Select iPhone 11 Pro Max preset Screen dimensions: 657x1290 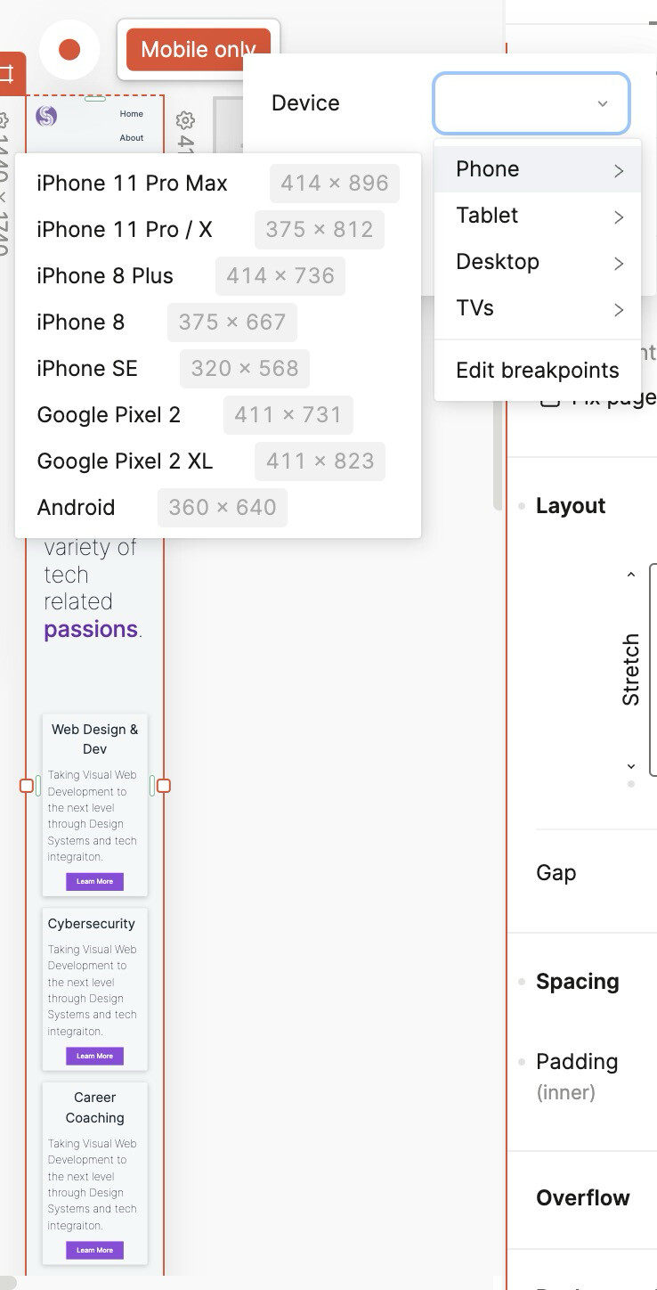click(132, 184)
